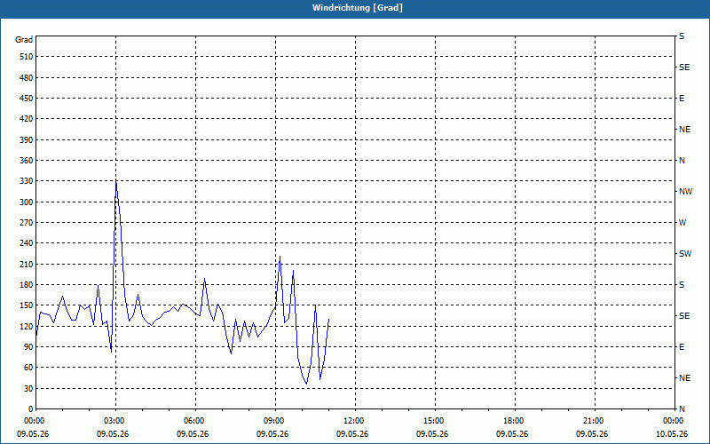Select the W compass label

click(682, 223)
